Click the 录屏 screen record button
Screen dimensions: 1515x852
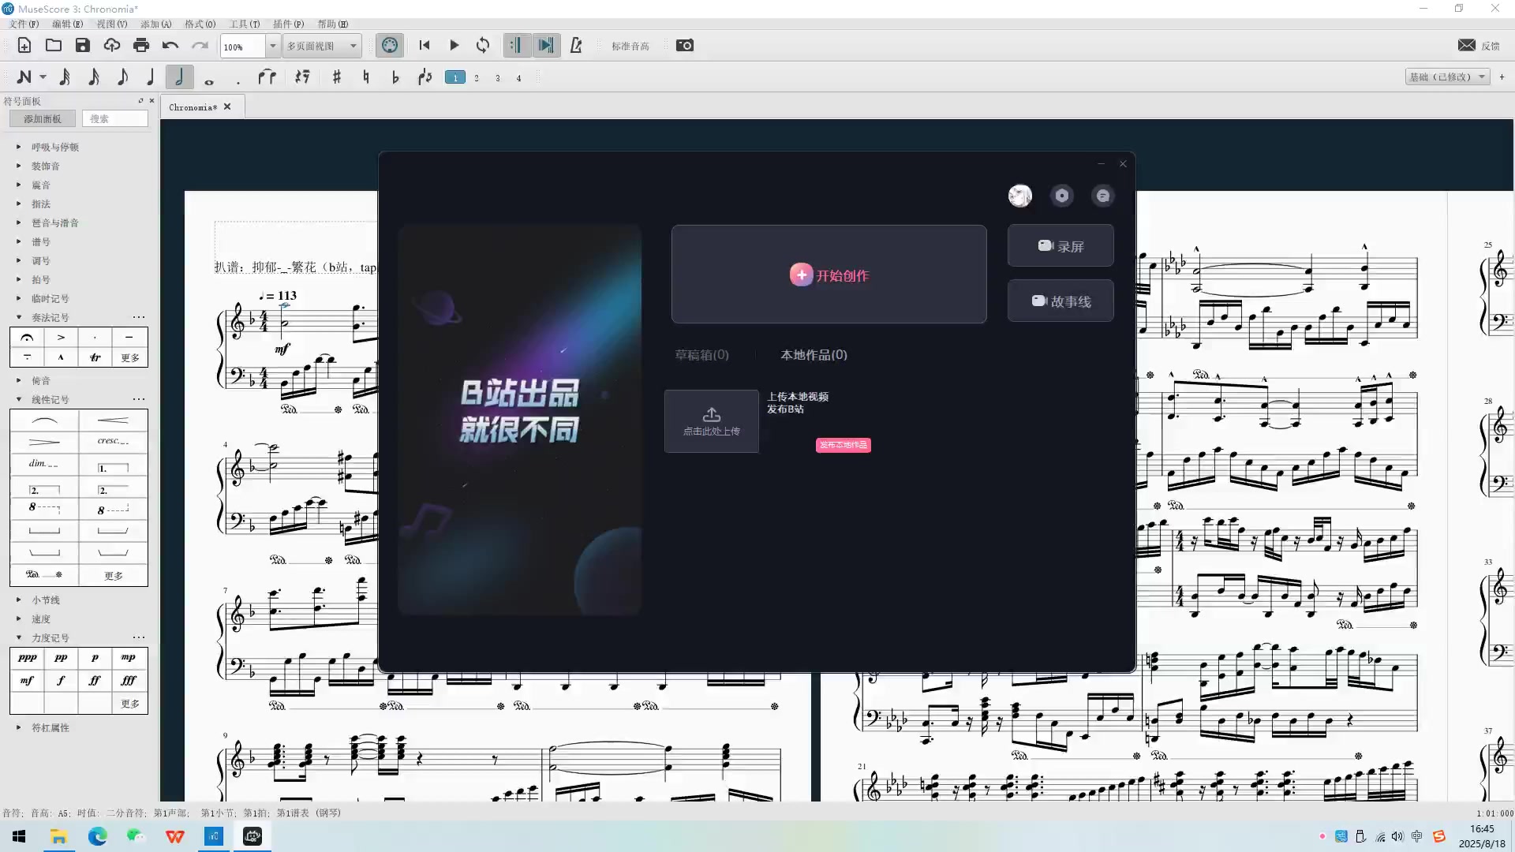click(1060, 246)
